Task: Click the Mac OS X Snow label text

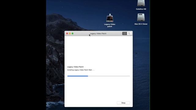Action: (x=141, y=24)
